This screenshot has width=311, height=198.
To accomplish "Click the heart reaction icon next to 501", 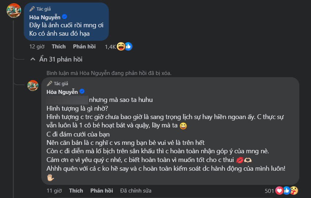I will pos(280,190).
